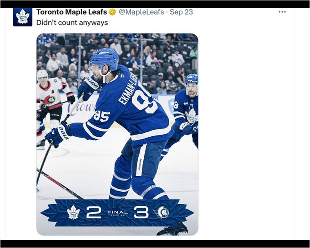Click the Senators score of 3
The height and width of the screenshot is (248, 310).
coord(141,212)
